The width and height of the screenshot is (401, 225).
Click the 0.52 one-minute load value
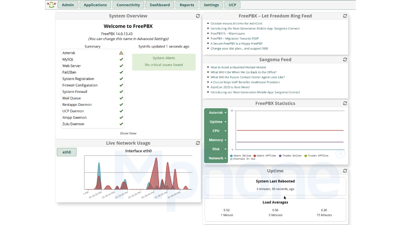coord(226,210)
